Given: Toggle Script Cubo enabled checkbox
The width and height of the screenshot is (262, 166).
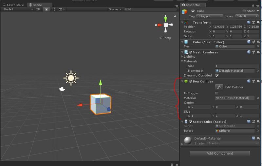Looking at the screenshot, I should click(x=191, y=121).
